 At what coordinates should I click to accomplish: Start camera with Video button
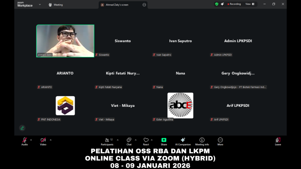[43, 142]
